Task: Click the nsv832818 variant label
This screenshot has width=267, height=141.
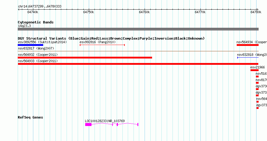Action: 252,55
